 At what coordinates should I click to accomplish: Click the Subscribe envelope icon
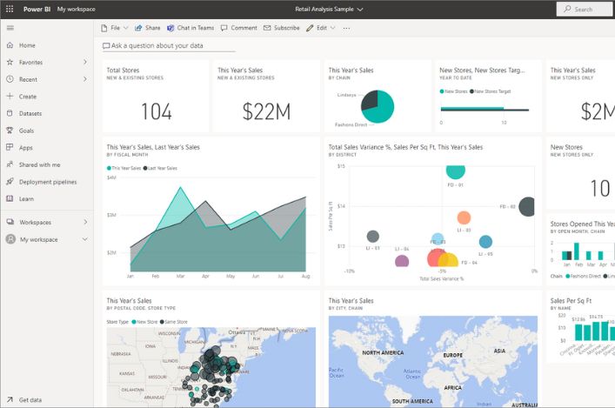(x=267, y=28)
